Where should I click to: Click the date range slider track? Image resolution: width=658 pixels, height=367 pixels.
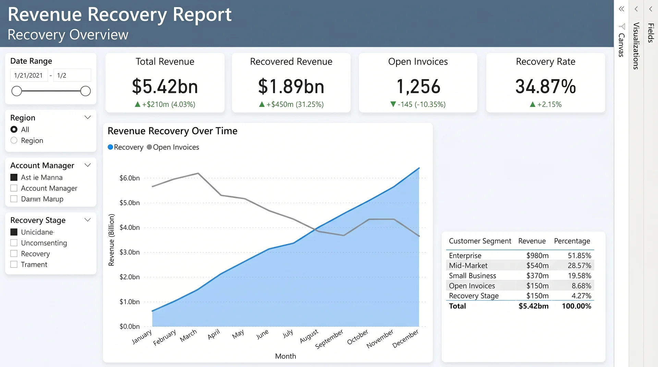pos(51,91)
